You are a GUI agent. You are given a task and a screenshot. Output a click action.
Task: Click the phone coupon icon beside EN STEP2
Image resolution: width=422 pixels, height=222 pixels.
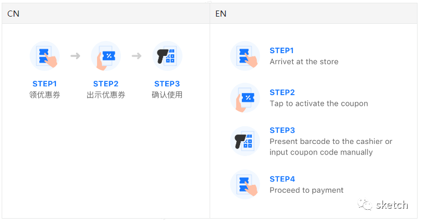245,98
